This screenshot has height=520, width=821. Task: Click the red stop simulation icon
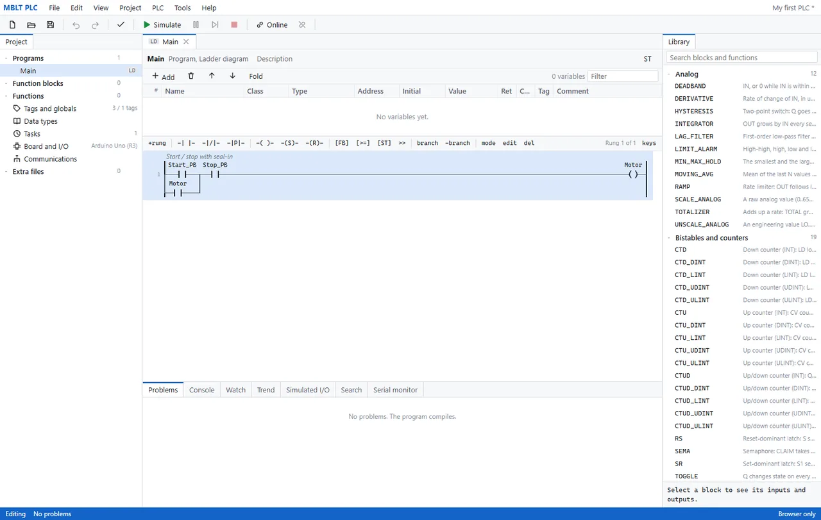point(234,25)
